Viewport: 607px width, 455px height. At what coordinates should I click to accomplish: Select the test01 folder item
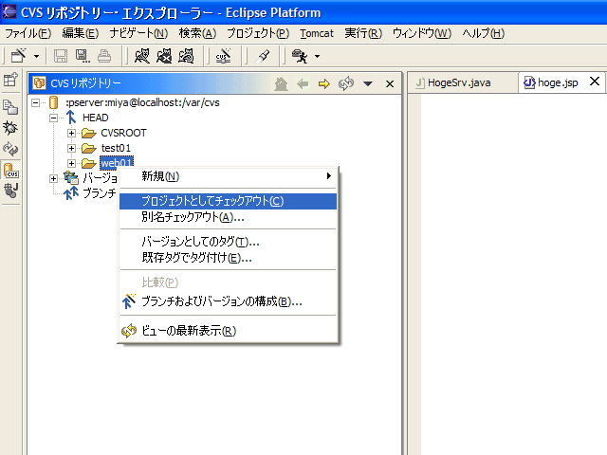pyautogui.click(x=116, y=148)
